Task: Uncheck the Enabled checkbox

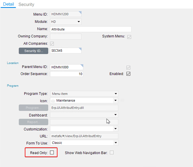Action: point(128,74)
